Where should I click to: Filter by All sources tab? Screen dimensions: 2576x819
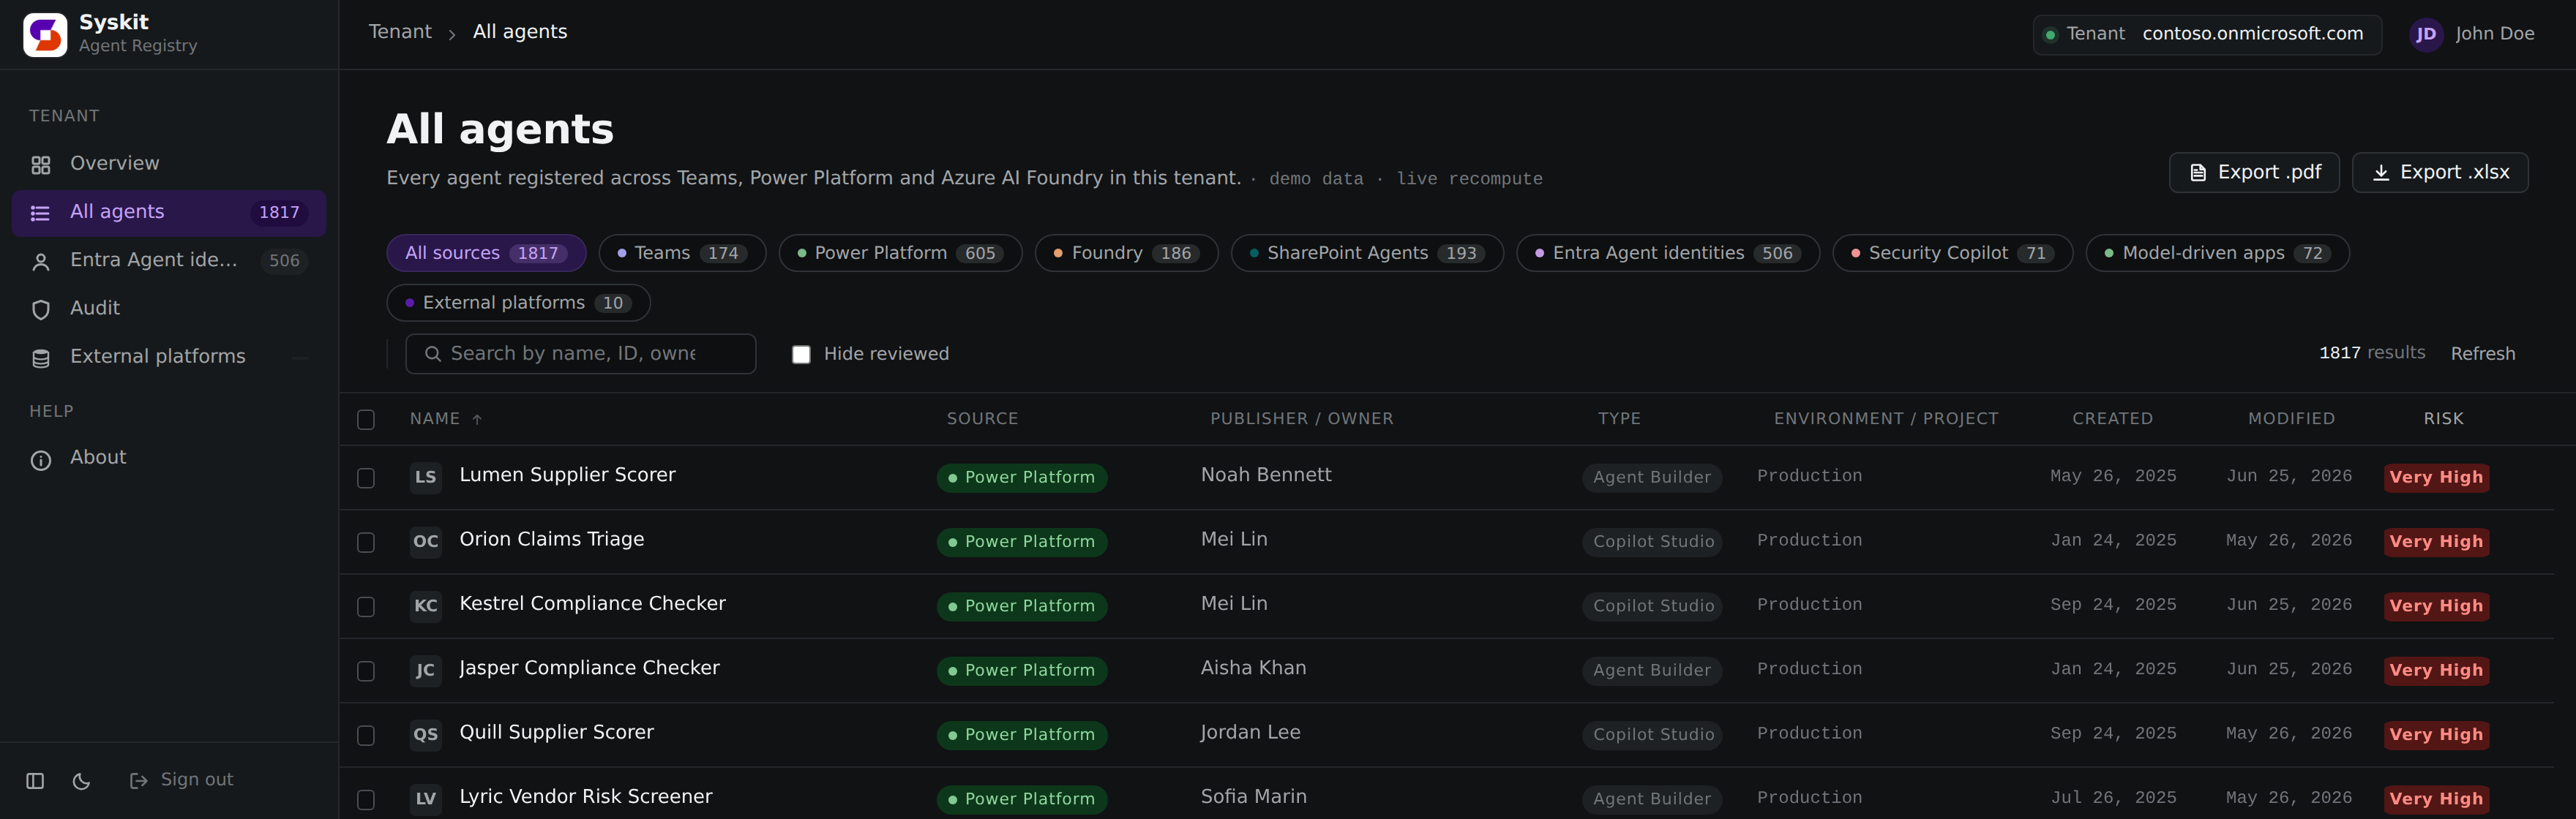486,253
